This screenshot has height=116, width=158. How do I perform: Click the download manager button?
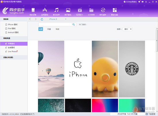(151, 114)
